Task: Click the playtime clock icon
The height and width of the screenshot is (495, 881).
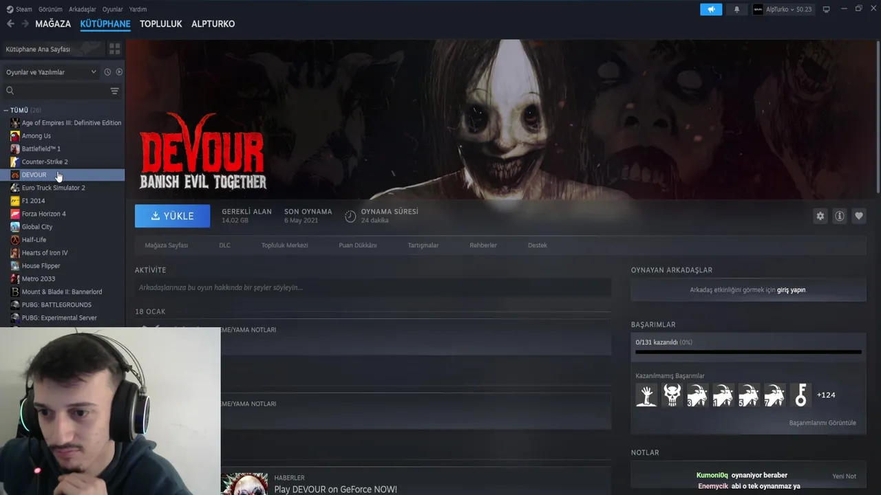Action: click(350, 216)
